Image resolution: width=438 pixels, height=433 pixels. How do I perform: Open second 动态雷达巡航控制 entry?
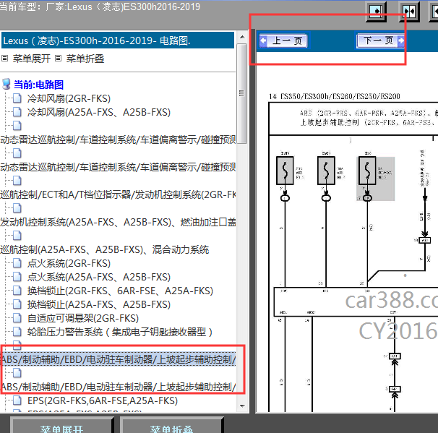pyautogui.click(x=118, y=167)
